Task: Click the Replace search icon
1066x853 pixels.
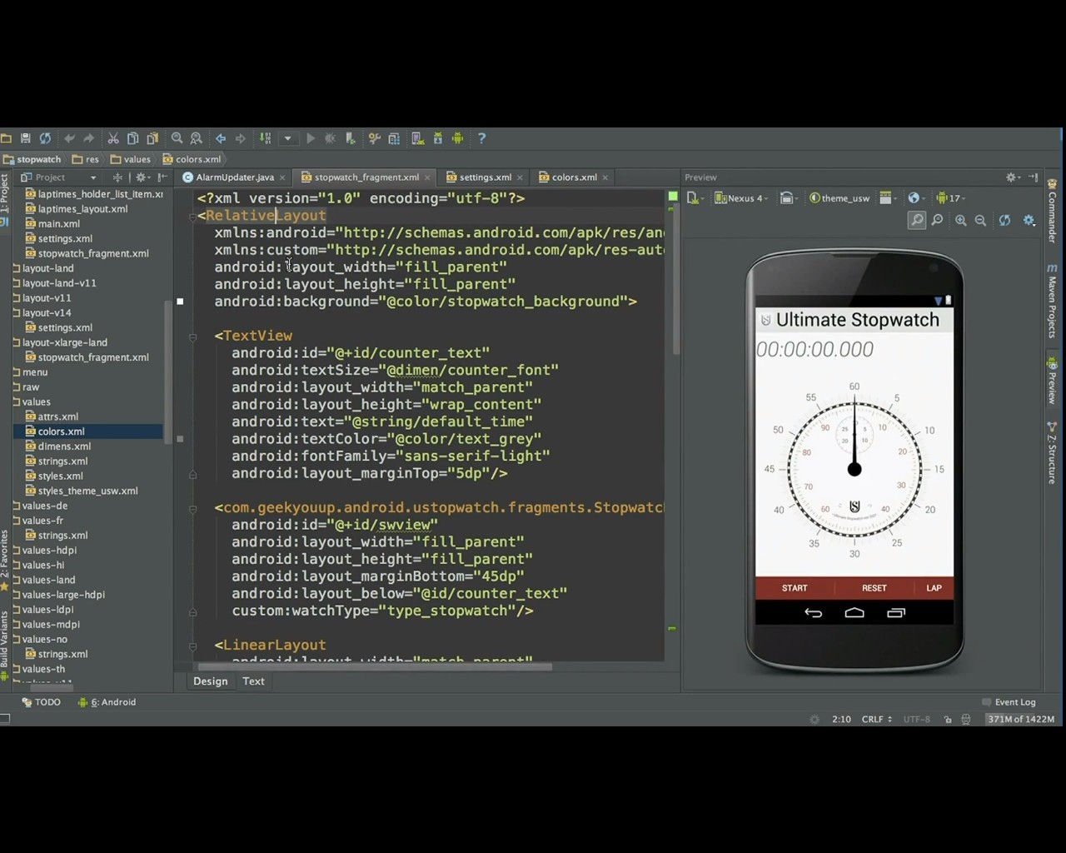Action: point(197,138)
